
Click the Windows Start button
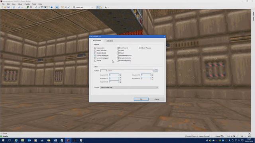(x=3, y=140)
